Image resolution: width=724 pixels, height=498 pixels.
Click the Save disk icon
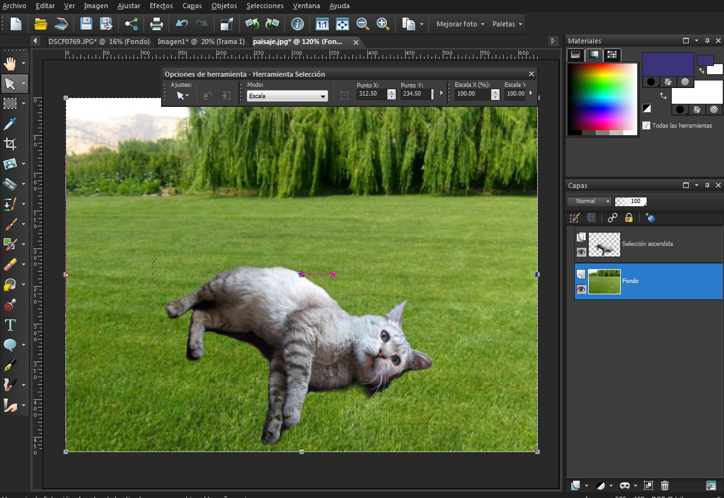[x=86, y=24]
